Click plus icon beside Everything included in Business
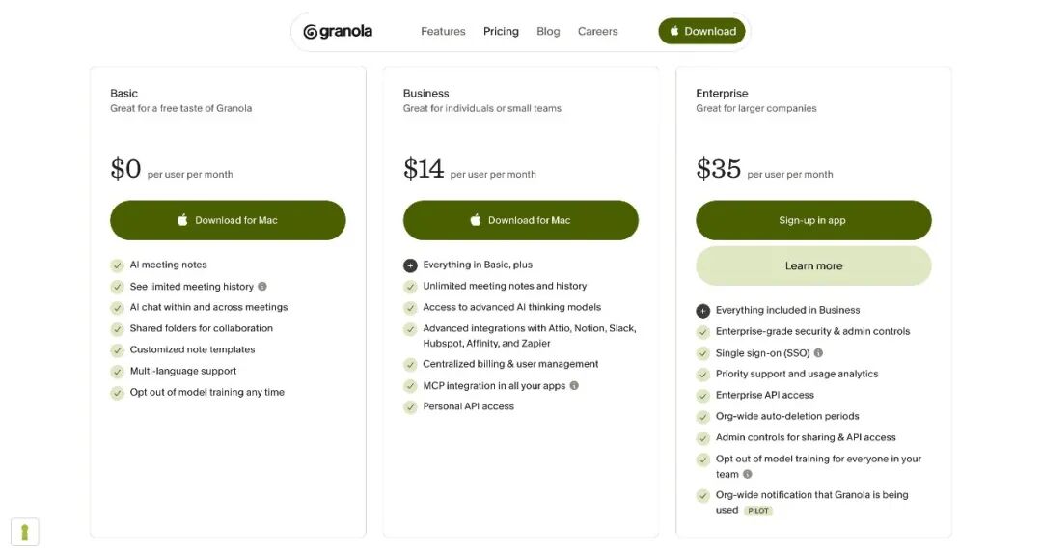The image size is (1042, 557). tap(703, 311)
